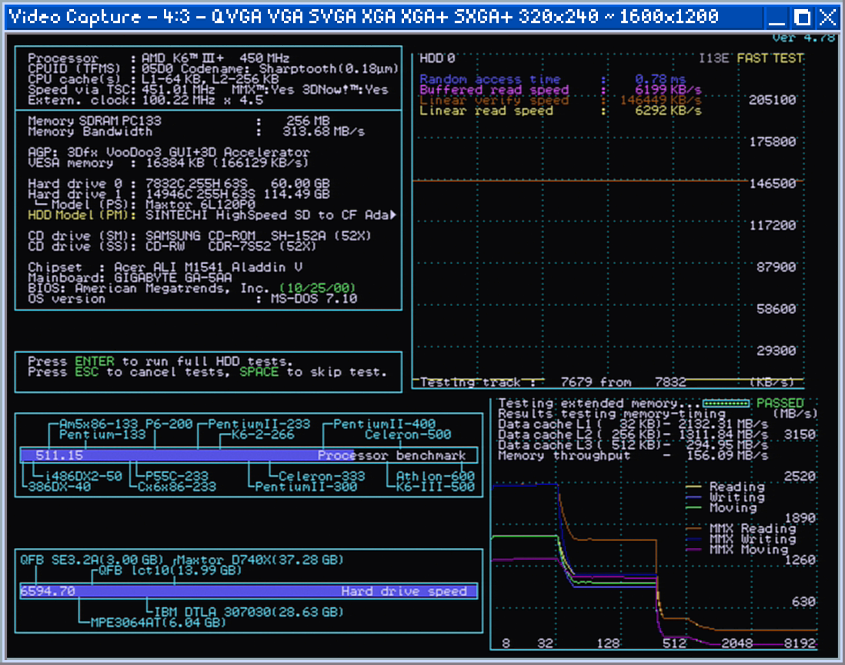Screen dimensions: 845x665
Task: Click the 'Speed via TSC: 451.01 MHz' line
Action: point(208,90)
